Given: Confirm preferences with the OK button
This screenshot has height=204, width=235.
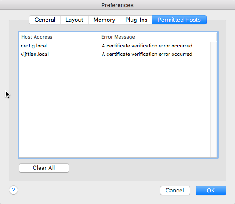Looking at the screenshot, I should point(211,191).
